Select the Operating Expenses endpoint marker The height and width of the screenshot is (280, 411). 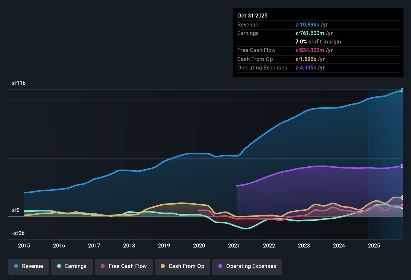pyautogui.click(x=402, y=165)
